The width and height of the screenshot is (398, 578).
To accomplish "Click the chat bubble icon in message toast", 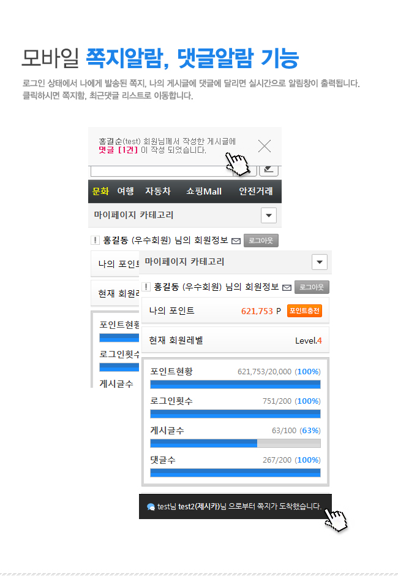I will (x=151, y=507).
